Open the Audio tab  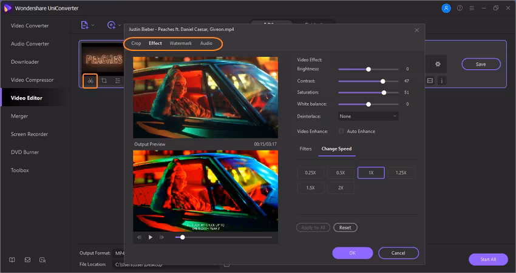click(x=206, y=43)
